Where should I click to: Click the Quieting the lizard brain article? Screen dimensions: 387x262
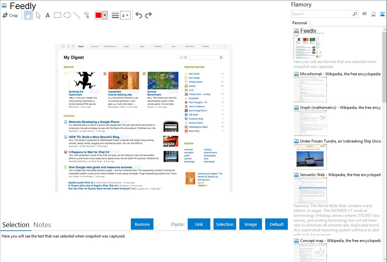pos(76,93)
